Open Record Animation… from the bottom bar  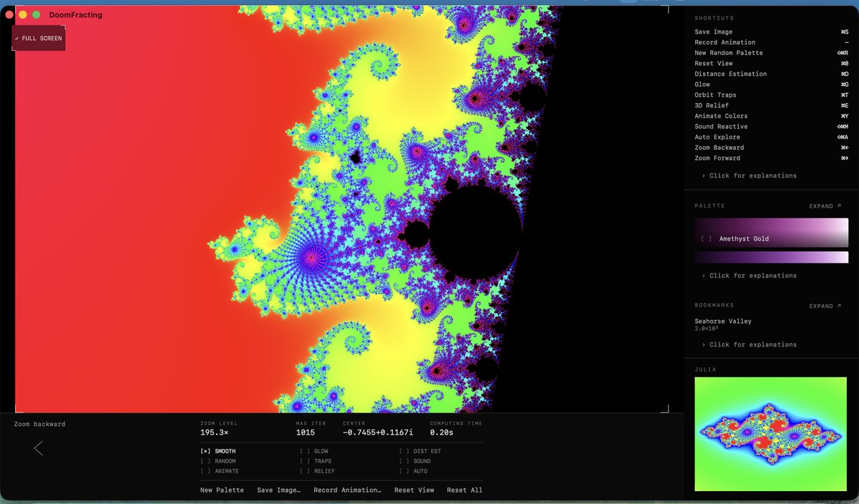click(347, 490)
